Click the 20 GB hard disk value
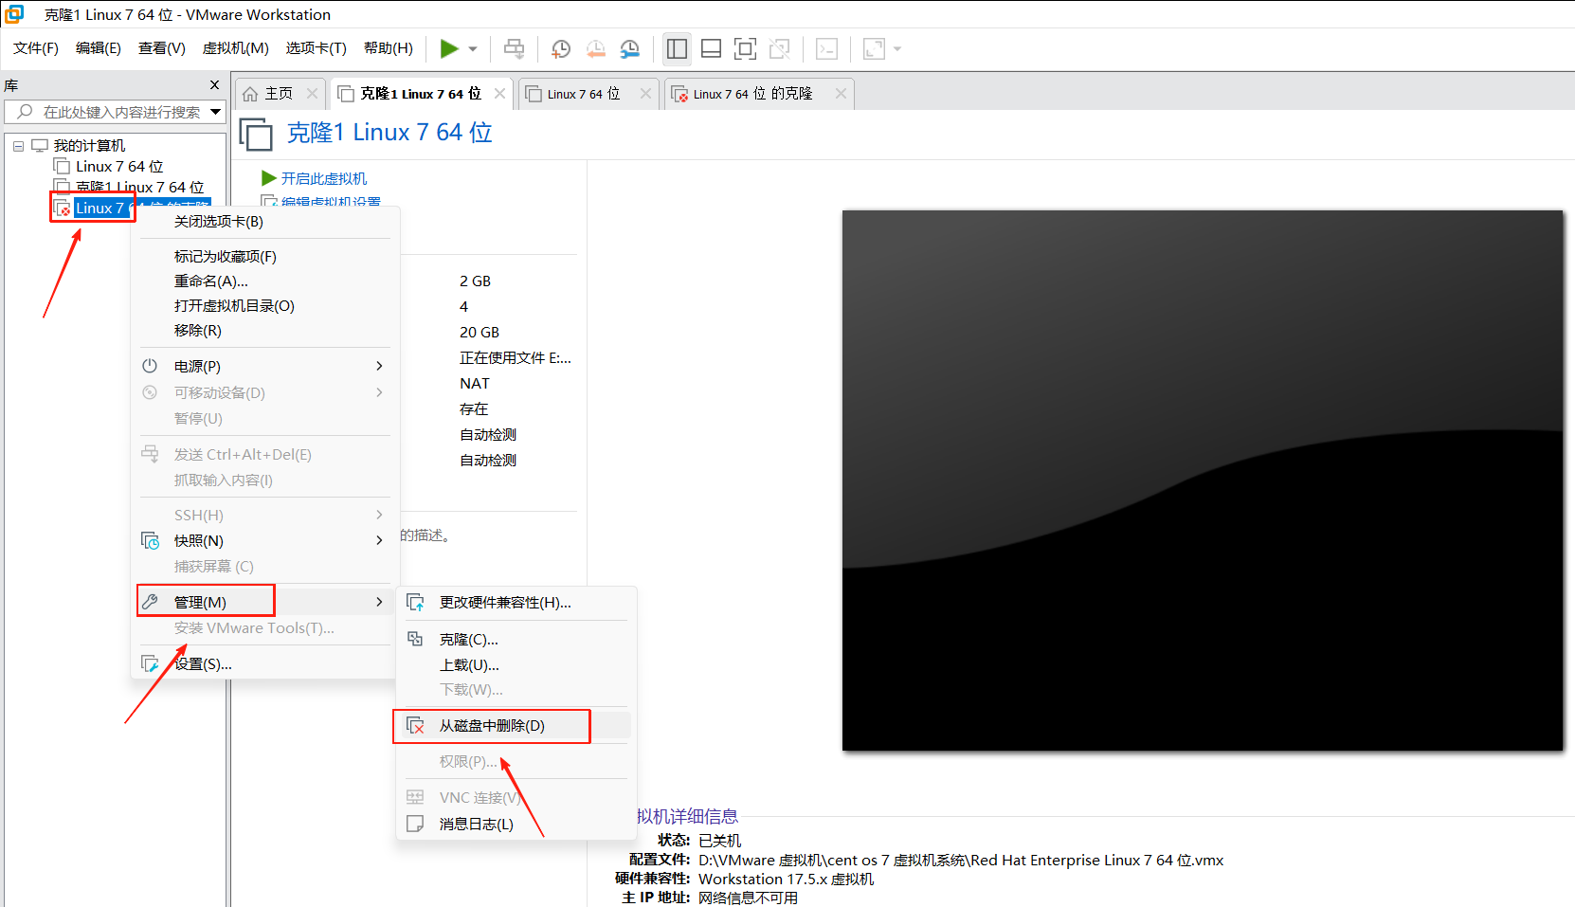The height and width of the screenshot is (907, 1575). coord(480,333)
